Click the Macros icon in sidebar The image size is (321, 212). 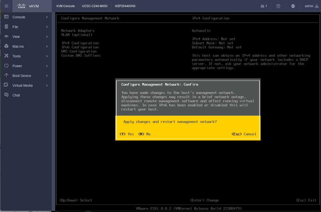click(6, 46)
